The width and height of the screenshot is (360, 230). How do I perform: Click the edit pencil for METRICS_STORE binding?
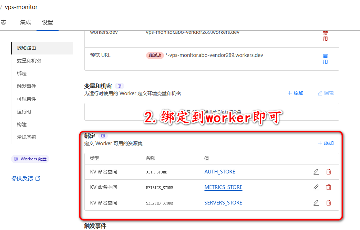pyautogui.click(x=316, y=187)
